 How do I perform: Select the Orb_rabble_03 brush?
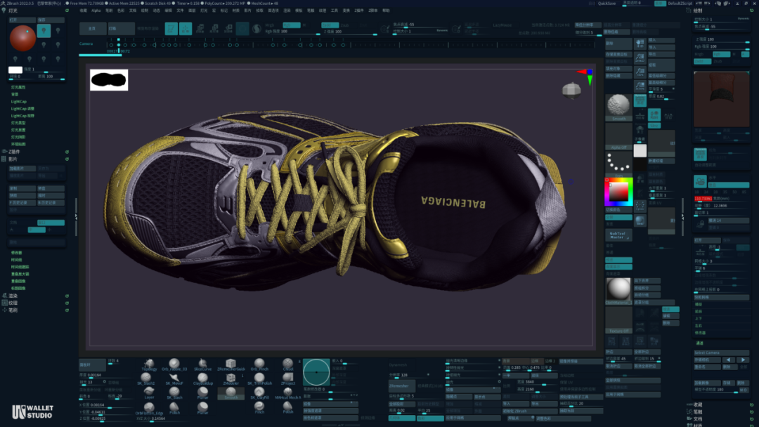(174, 364)
